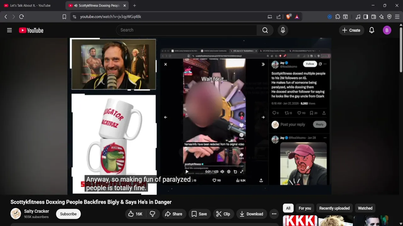The width and height of the screenshot is (403, 226).
Task: Open a new browser tab
Action: pyautogui.click(x=134, y=5)
